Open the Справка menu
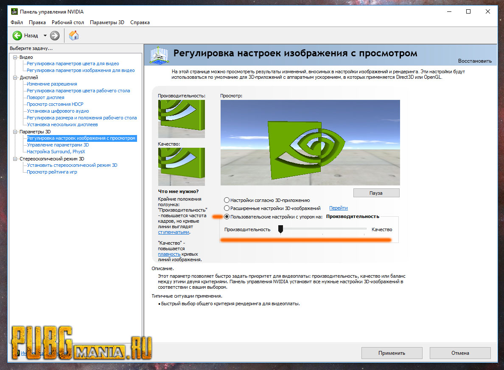The width and height of the screenshot is (504, 370). [x=140, y=22]
